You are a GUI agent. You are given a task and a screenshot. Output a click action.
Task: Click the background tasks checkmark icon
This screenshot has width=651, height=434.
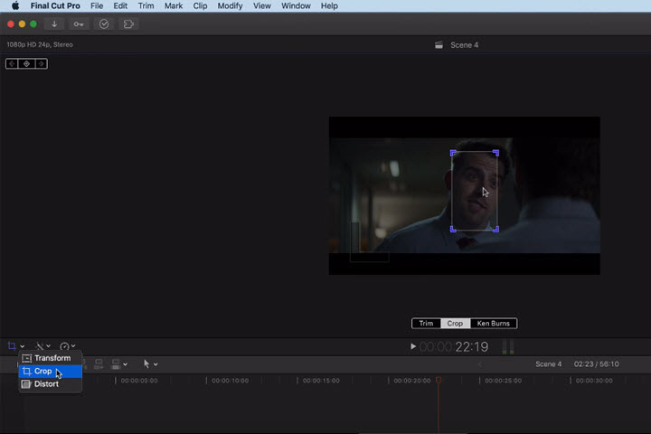point(104,24)
